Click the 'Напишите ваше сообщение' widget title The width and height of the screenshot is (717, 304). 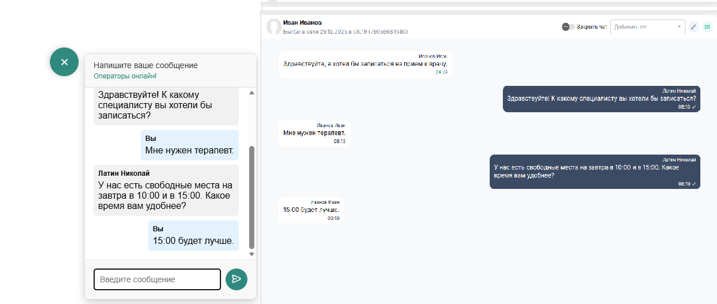point(146,65)
